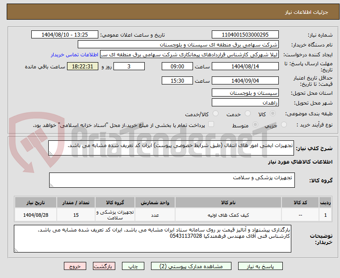Click the announcement date field 1404/08/10 - 13:25
This screenshot has height=278, width=340.
pyautogui.click(x=65, y=35)
